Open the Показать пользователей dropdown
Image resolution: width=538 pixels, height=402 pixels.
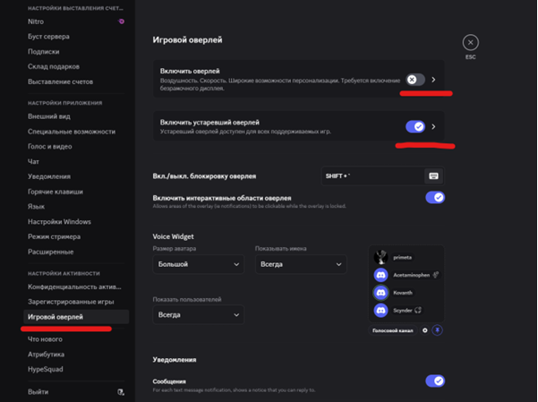198,315
